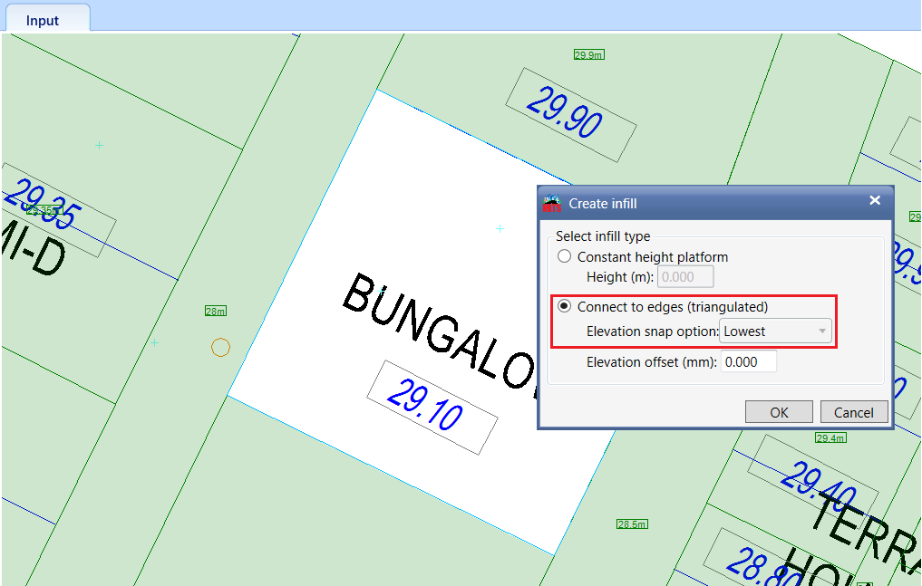Viewport: 922px width, 586px height.
Task: Select the orange circle marker on the map
Action: point(220,348)
